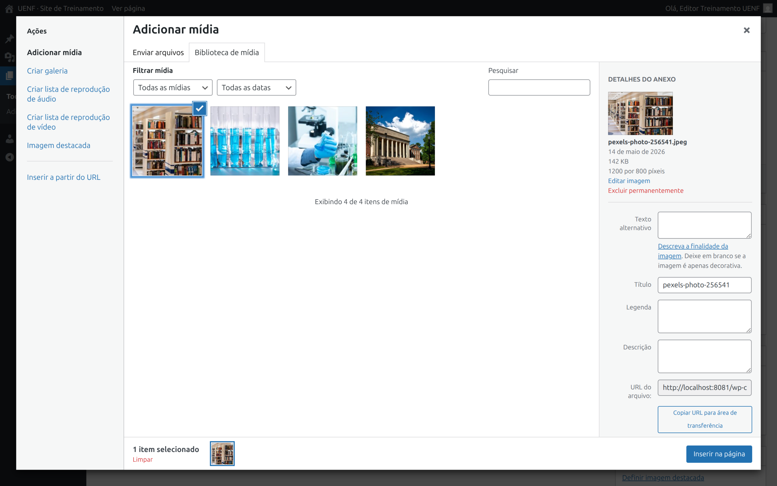Choose Criar lista de reprodução de áudio
This screenshot has width=777, height=486.
coord(68,94)
